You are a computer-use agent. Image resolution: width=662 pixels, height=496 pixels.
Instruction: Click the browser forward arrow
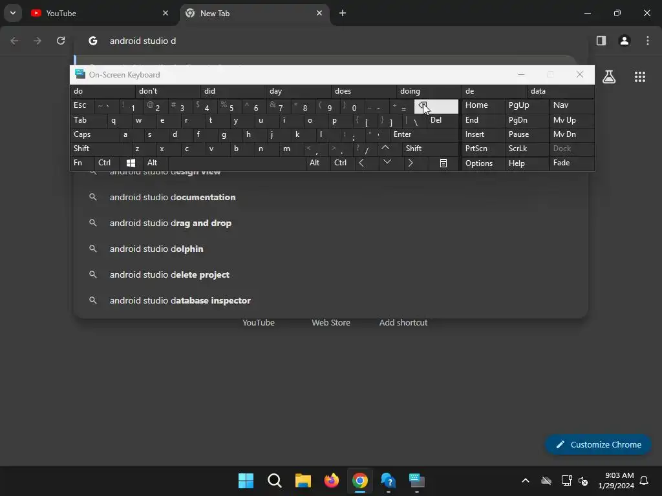click(37, 41)
